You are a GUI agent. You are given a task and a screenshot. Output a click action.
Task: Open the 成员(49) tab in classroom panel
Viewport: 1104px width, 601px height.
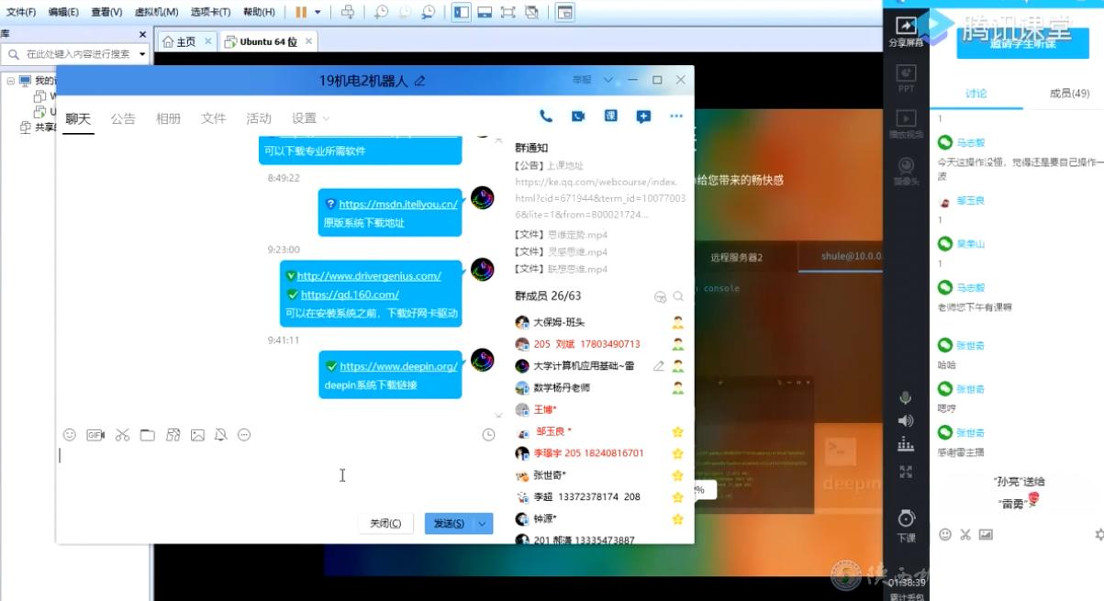[1069, 94]
